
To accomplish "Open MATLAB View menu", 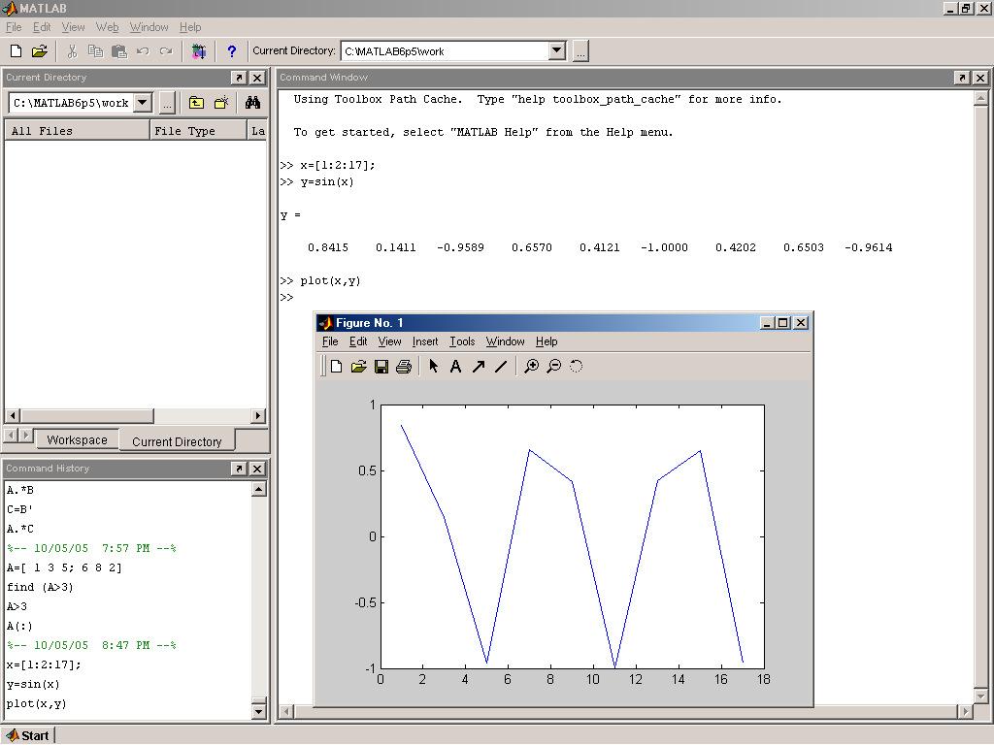I will tap(73, 27).
